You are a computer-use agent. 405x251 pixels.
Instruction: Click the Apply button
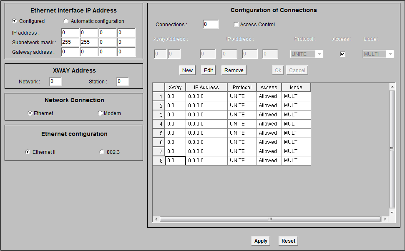coord(261,241)
